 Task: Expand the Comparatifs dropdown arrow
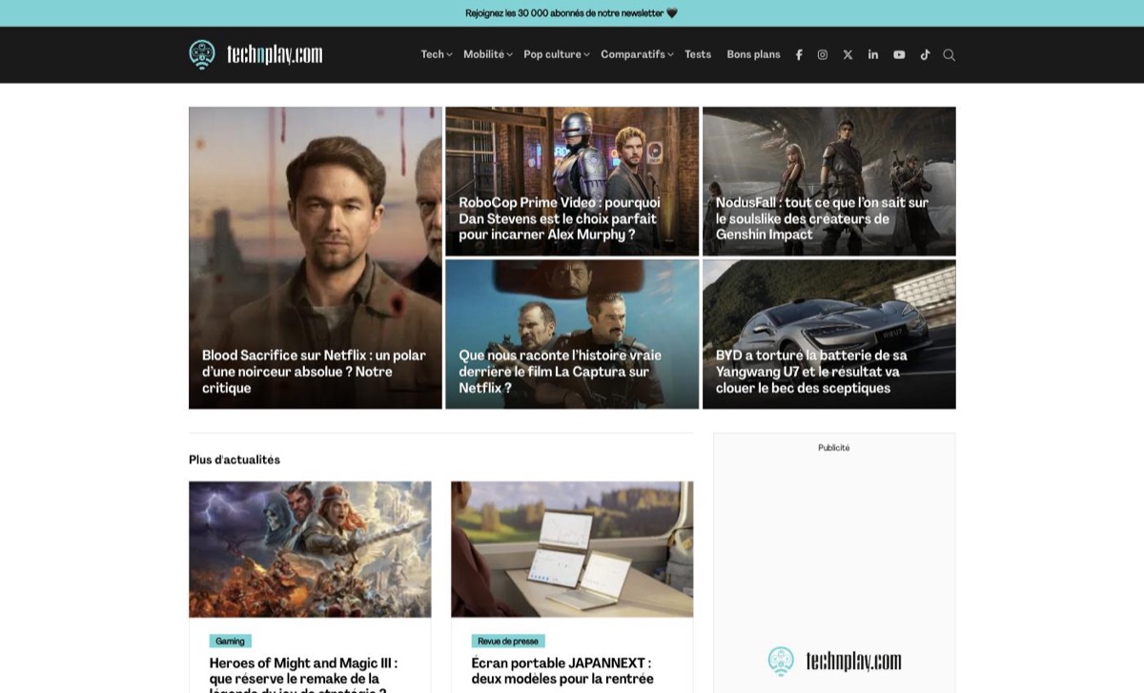tap(671, 54)
